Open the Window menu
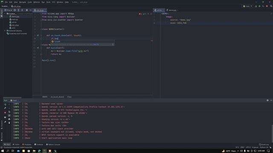 (x=60, y=2)
